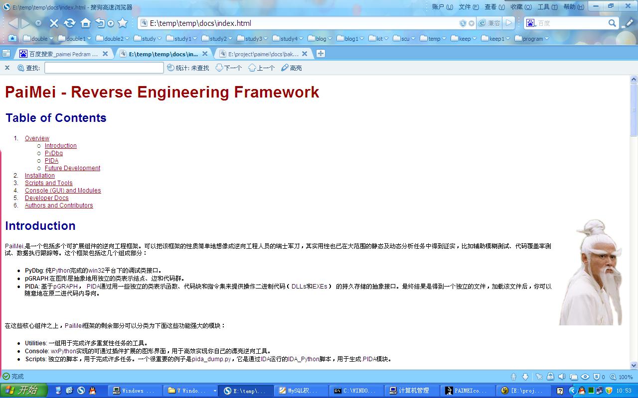Image resolution: width=638 pixels, height=398 pixels.
Task: Click the eye icon in the status bar
Action: click(585, 377)
